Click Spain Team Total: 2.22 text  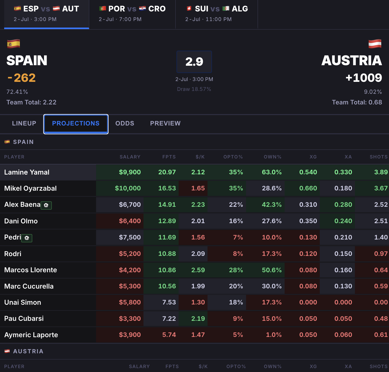pyautogui.click(x=32, y=102)
